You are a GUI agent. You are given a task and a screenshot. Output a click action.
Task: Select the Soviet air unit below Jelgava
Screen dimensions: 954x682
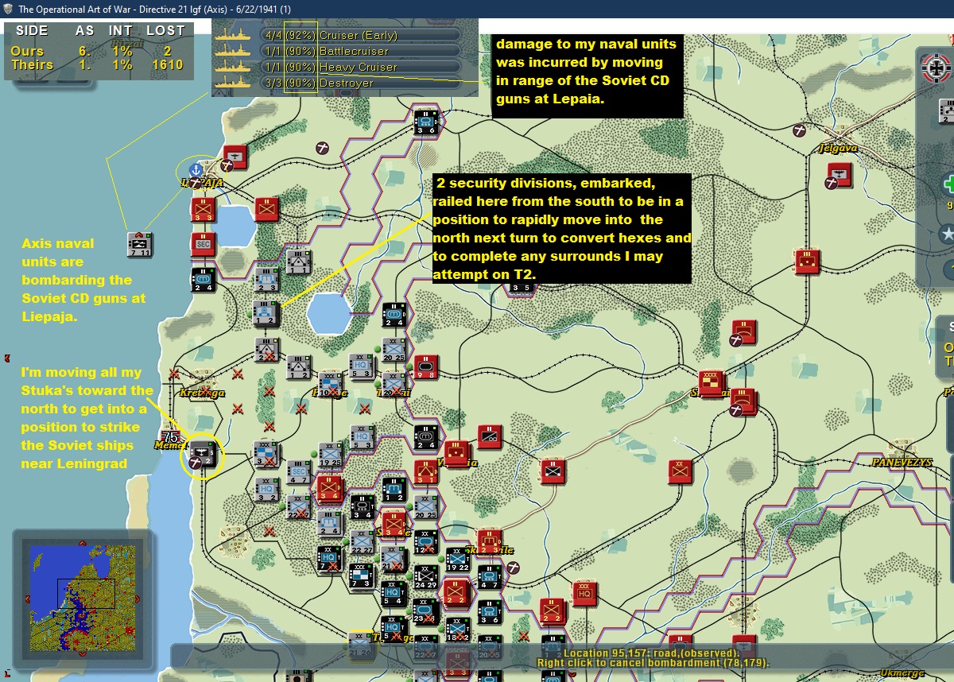[839, 175]
